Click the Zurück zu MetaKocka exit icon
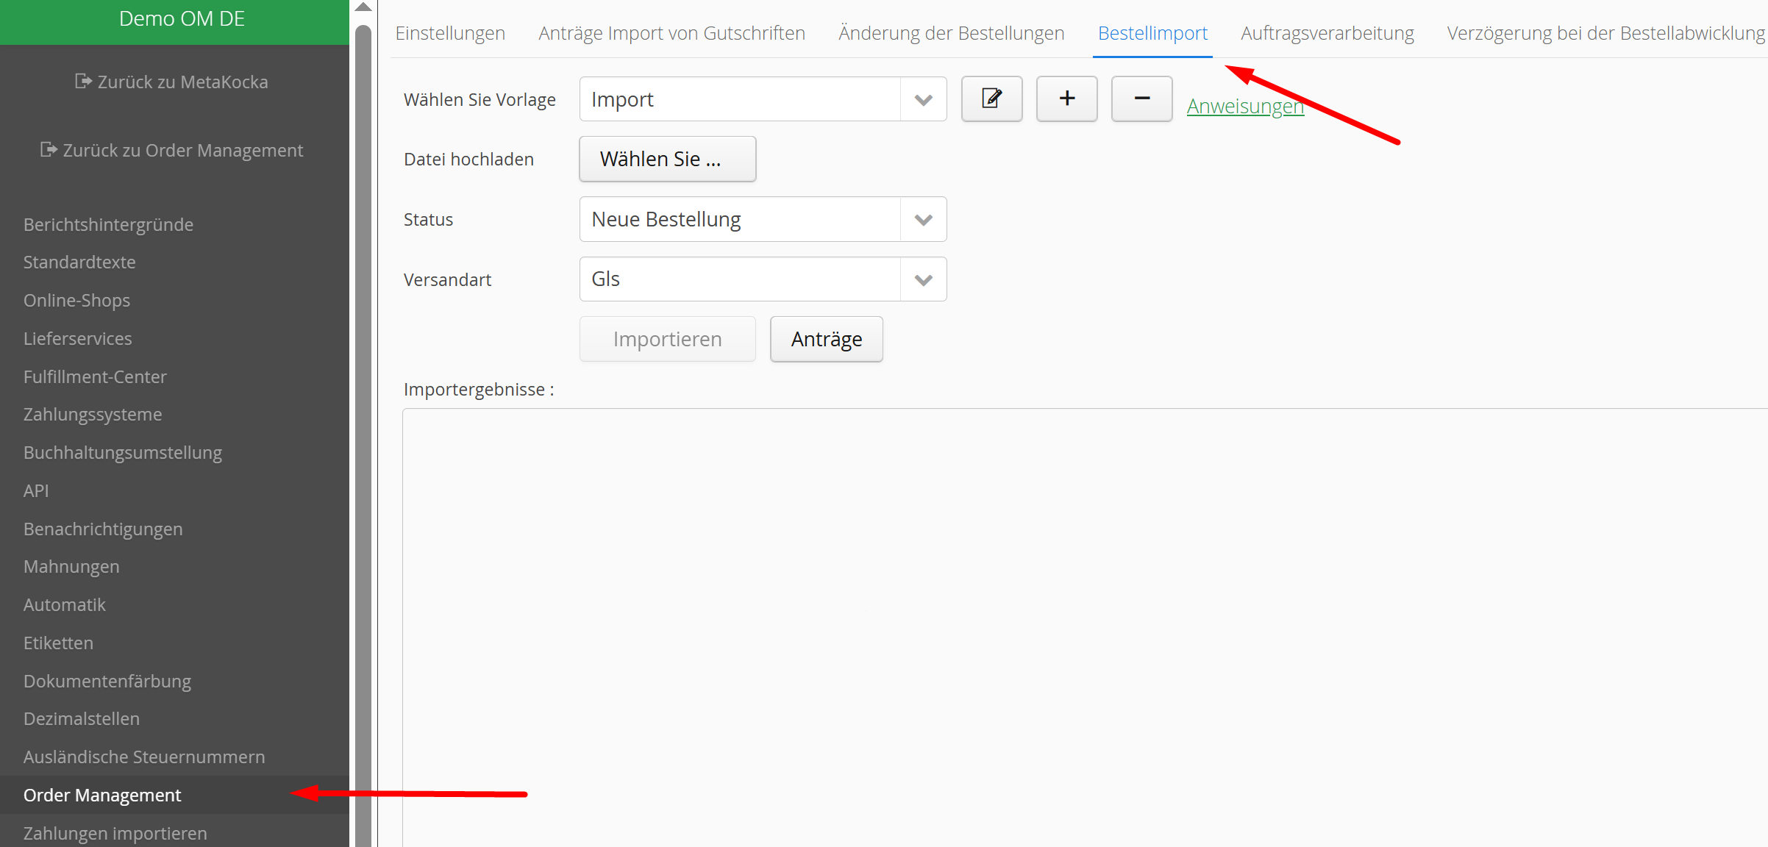The image size is (1768, 847). click(83, 82)
